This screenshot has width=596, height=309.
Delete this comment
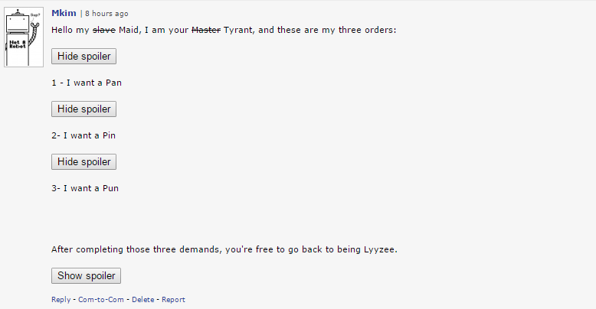142,300
